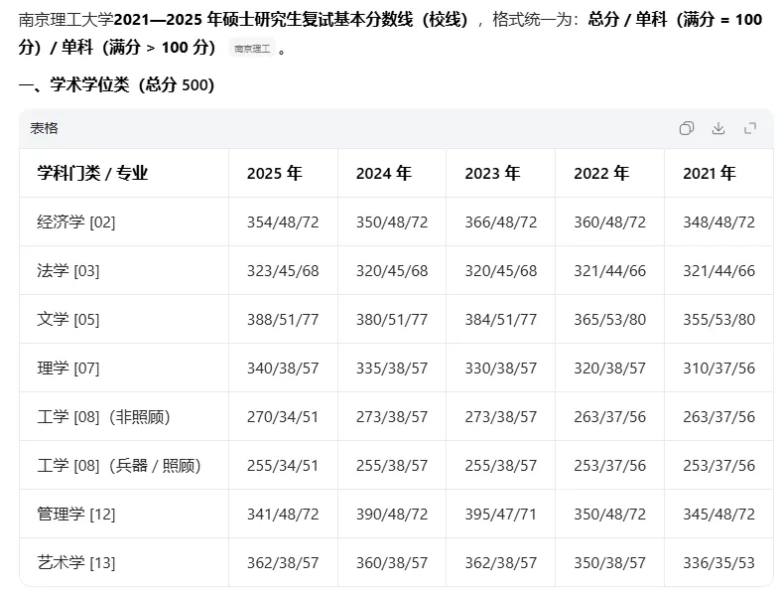The height and width of the screenshot is (592, 781).
Task: Open the 南京理工 source citation chip
Action: 252,48
